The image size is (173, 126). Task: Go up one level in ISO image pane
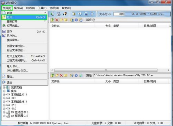(x=52, y=20)
